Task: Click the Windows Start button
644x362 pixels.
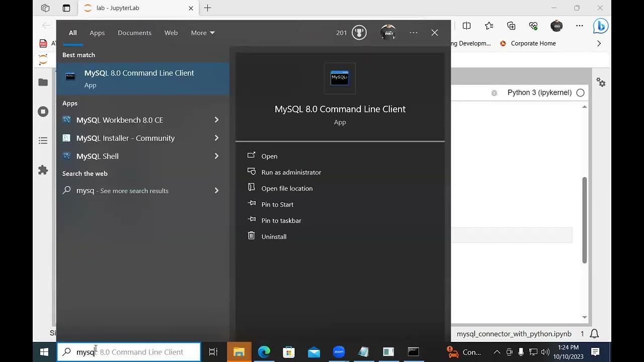Action: coord(44,352)
